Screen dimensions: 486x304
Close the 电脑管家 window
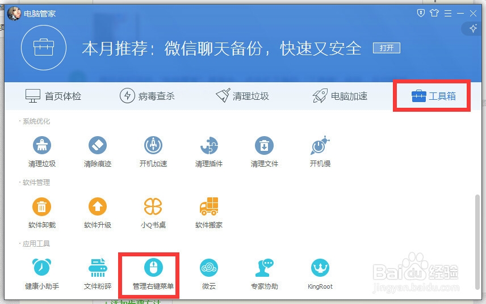(x=474, y=13)
